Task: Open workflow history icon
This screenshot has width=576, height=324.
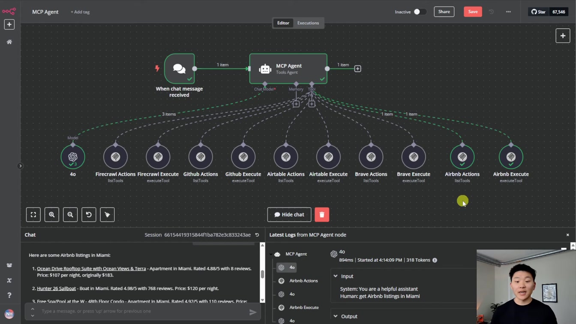Action: click(x=492, y=12)
